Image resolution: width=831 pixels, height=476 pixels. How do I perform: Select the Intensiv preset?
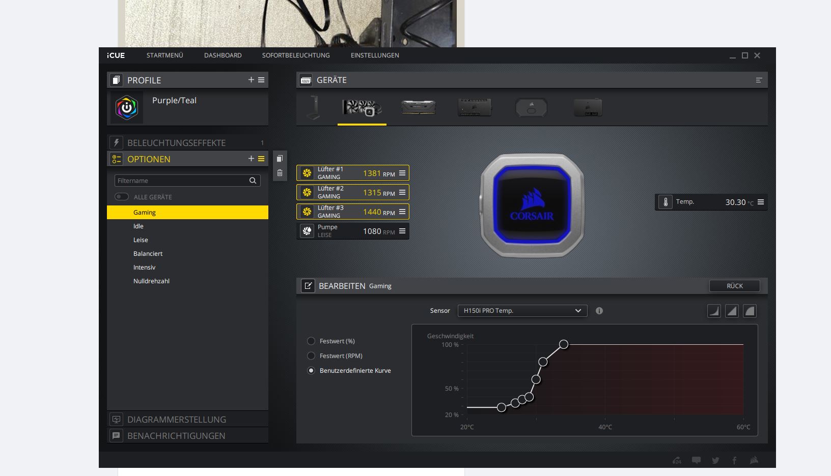point(187,267)
